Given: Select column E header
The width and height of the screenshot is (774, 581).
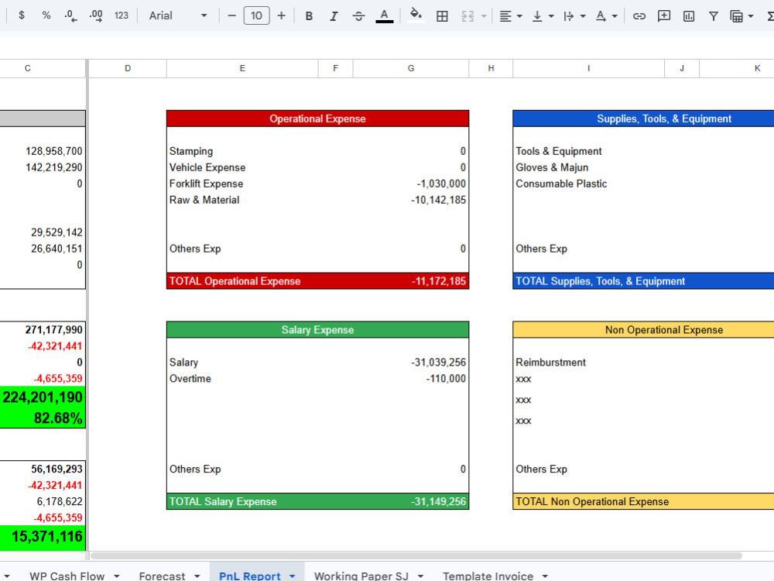Looking at the screenshot, I should (242, 68).
